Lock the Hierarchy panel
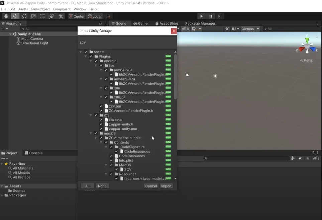 coord(100,23)
